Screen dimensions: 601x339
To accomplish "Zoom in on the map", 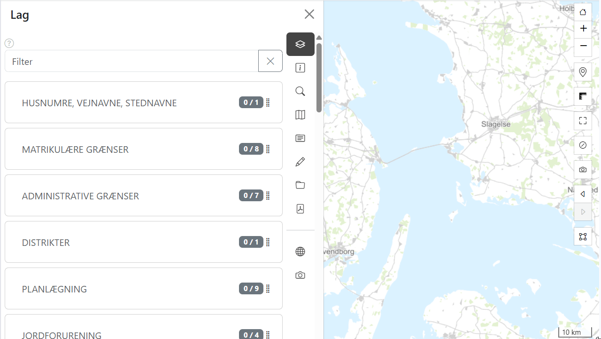I will coord(583,29).
